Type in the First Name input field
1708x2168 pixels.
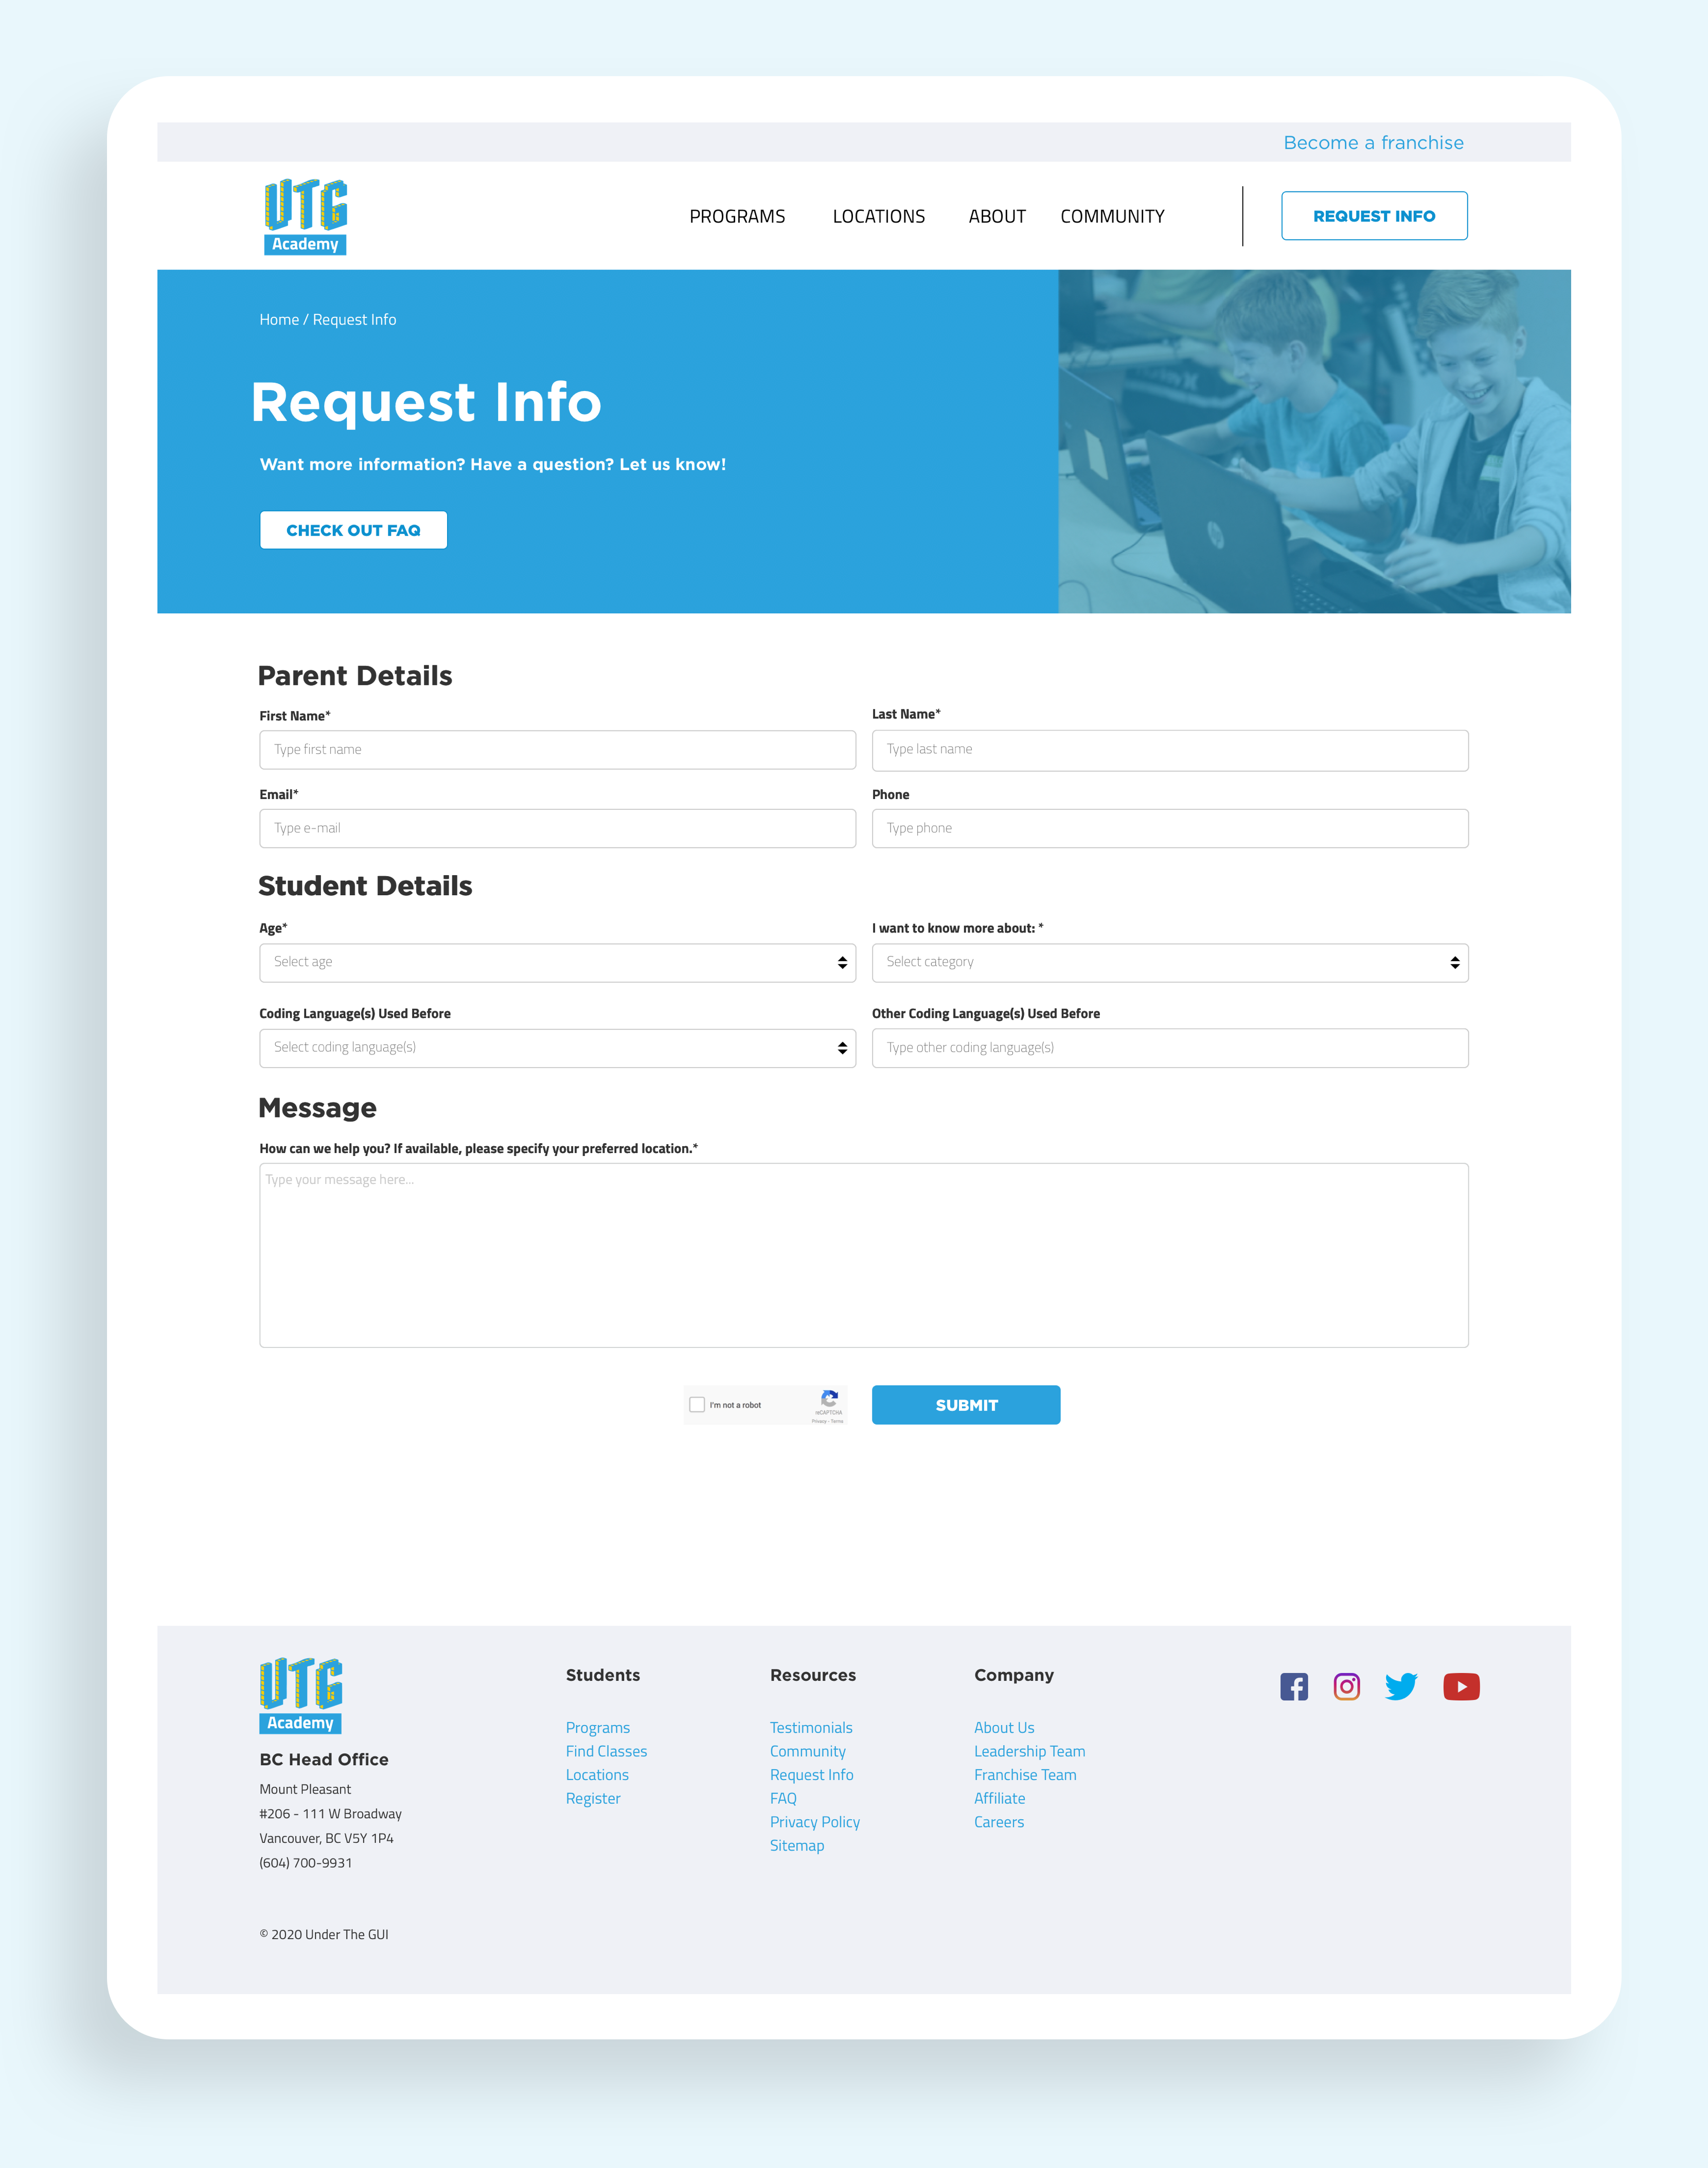(554, 748)
